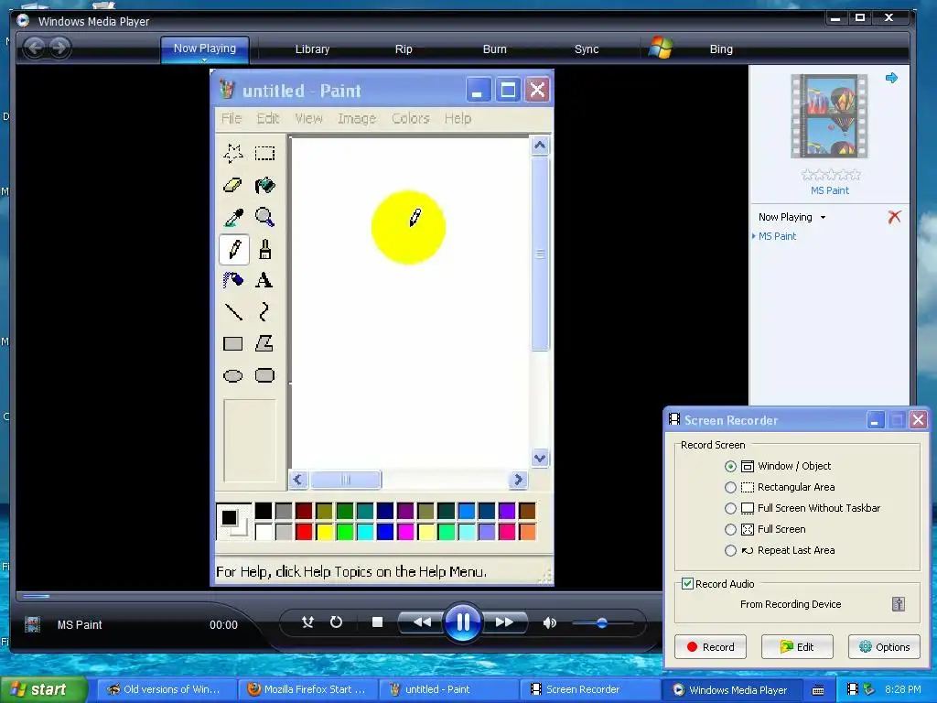Screen dimensions: 937x703
Task: Pick the bright yellow swatch in the bottom palette row
Action: pyautogui.click(x=325, y=531)
